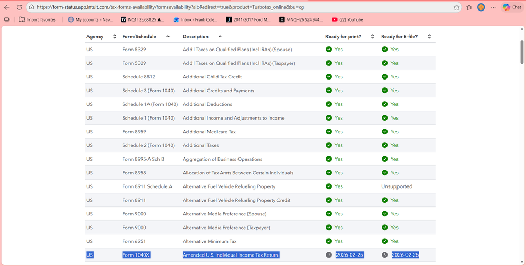Click E-file checkmark for Additional Medicare Tax row
The image size is (526, 266).
click(385, 132)
